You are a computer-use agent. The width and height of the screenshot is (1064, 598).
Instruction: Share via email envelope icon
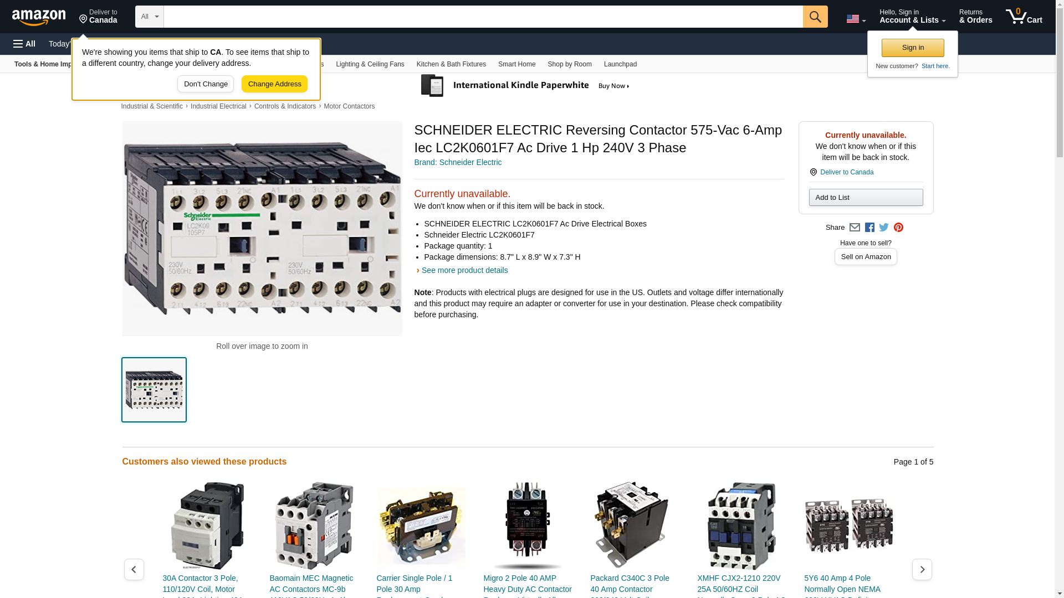[x=855, y=228]
